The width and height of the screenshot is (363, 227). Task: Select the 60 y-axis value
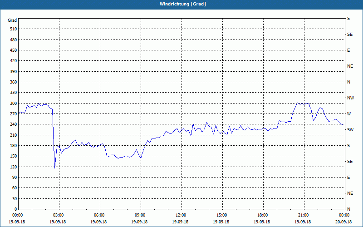(15, 188)
